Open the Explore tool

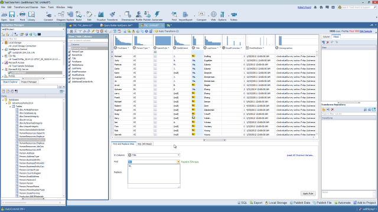click(70, 16)
